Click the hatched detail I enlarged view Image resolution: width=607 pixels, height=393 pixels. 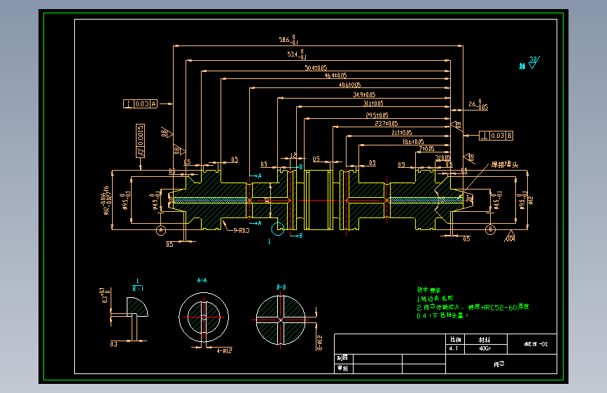click(x=137, y=308)
